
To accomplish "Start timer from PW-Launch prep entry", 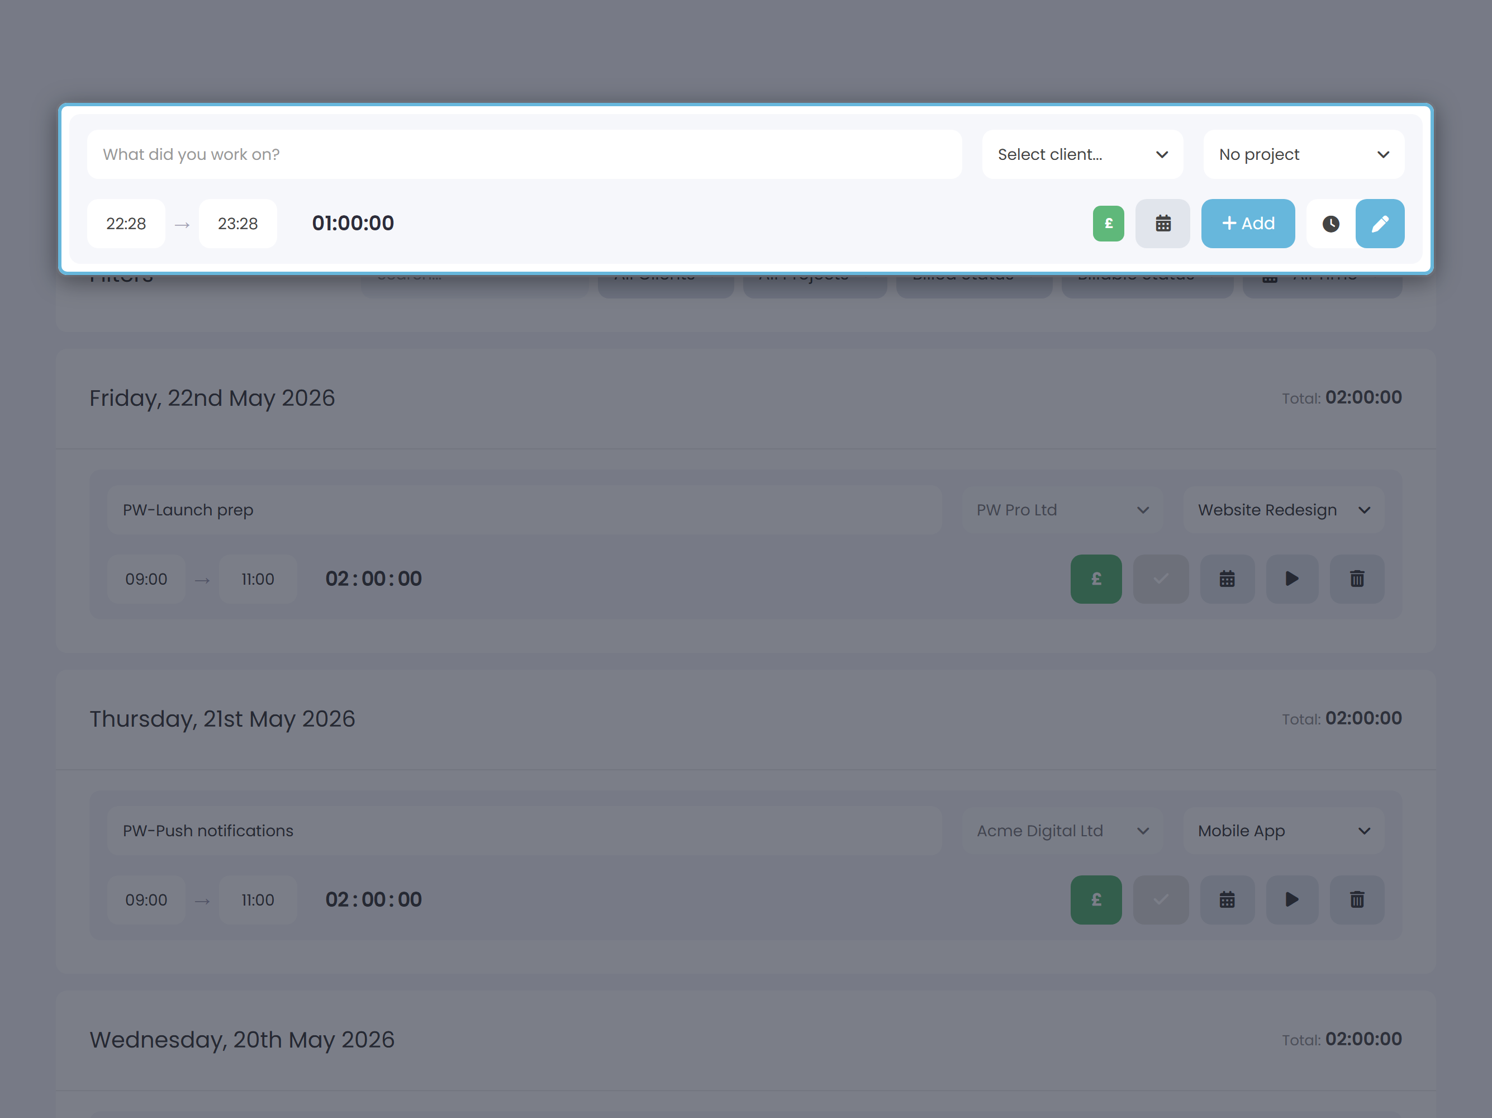I will point(1292,579).
